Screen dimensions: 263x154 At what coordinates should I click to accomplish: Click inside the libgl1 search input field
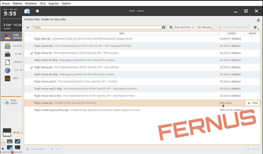[x=98, y=28]
